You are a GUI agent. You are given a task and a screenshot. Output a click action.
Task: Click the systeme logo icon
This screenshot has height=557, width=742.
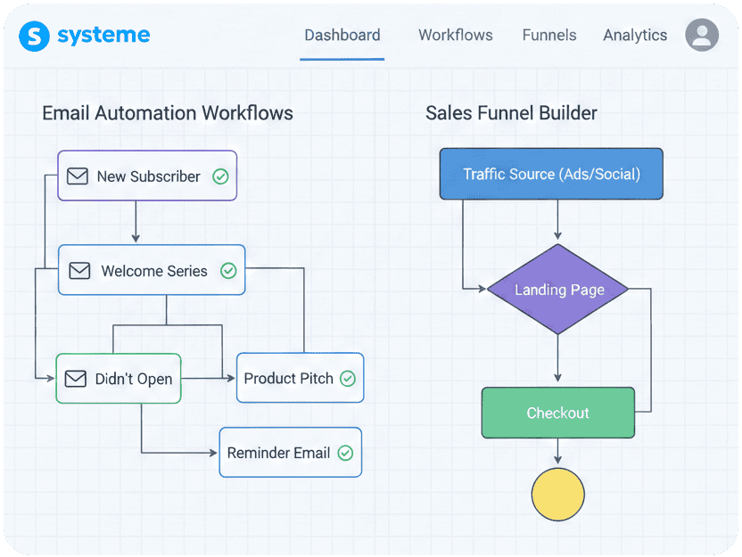click(x=34, y=36)
